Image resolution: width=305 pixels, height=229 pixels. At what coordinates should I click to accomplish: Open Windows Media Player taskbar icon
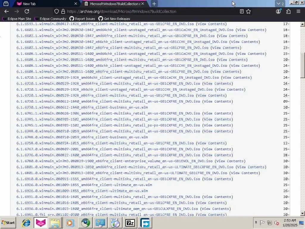click(70, 222)
